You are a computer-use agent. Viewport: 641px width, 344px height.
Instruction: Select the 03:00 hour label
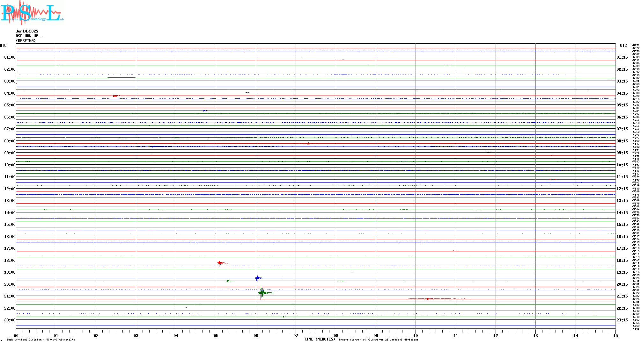pos(10,81)
